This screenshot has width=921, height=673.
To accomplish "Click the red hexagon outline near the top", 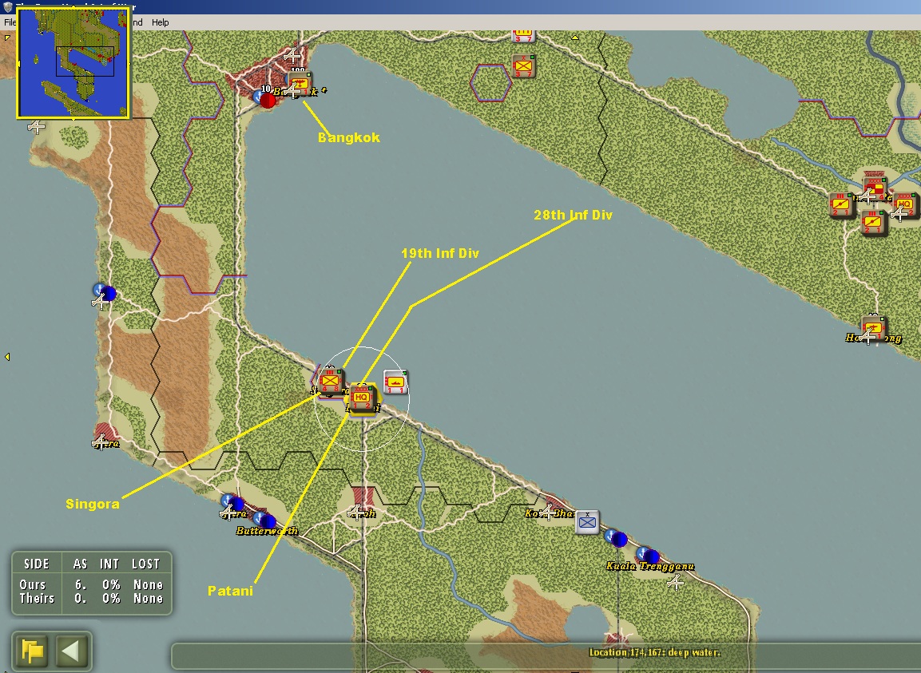I will (490, 83).
